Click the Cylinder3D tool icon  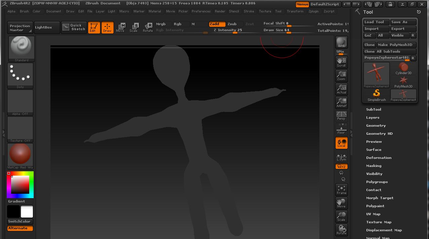pos(403,69)
